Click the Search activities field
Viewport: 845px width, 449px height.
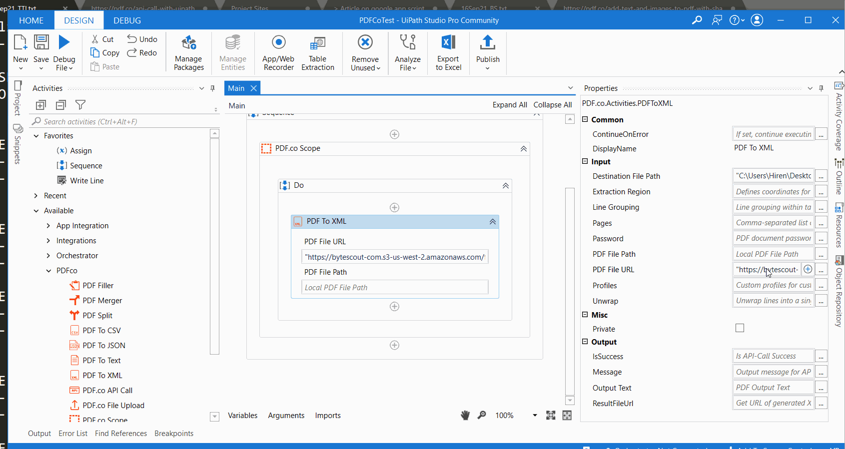(125, 121)
